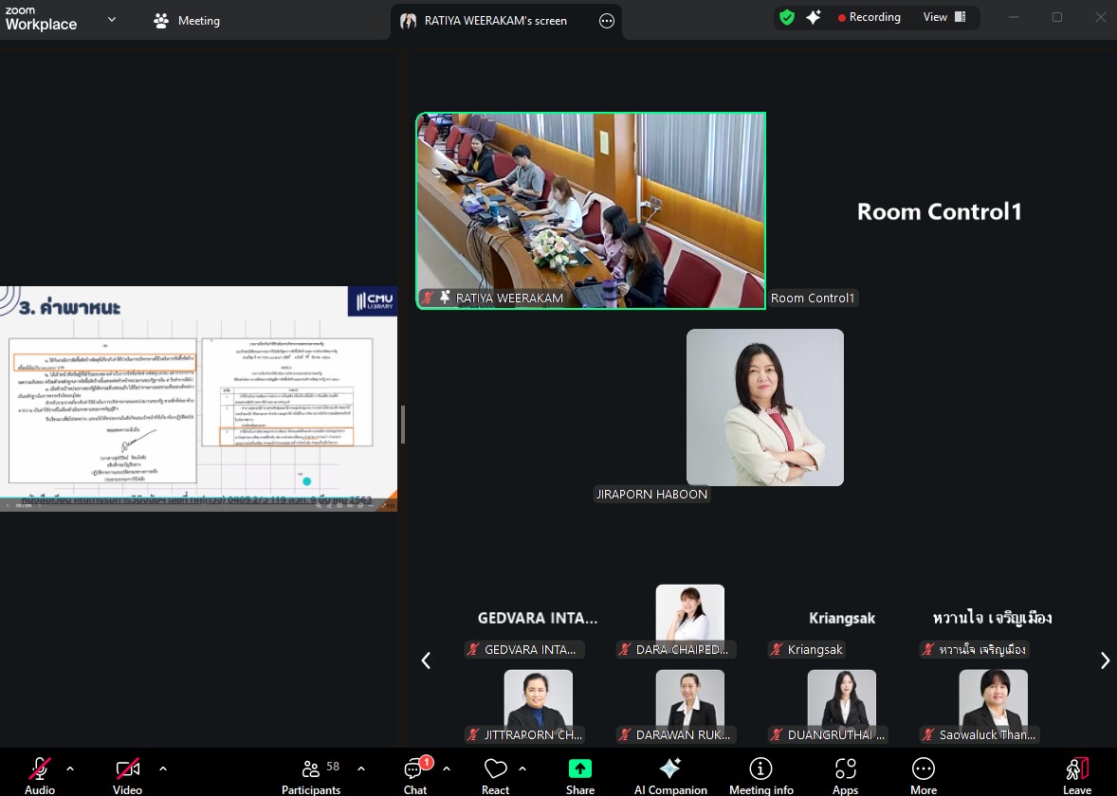Screen dimensions: 1117x796
Task: Click muted mic icon beside JITTRAPORN CH...
Action: 473,734
